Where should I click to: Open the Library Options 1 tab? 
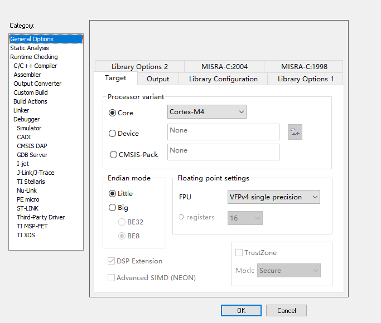click(x=306, y=79)
